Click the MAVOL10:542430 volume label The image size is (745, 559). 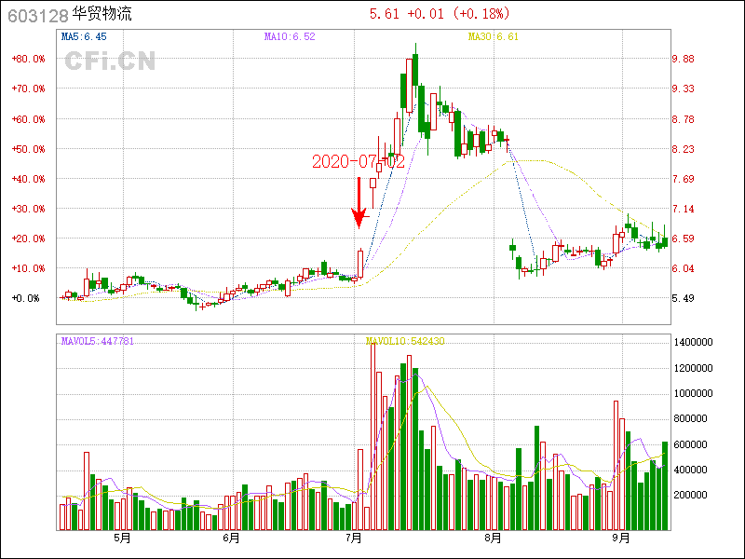405,341
